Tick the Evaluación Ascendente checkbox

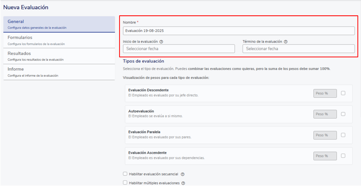click(343, 156)
